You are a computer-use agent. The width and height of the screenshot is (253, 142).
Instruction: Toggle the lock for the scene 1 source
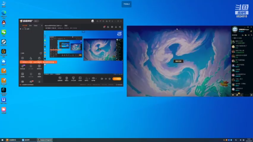(23, 29)
